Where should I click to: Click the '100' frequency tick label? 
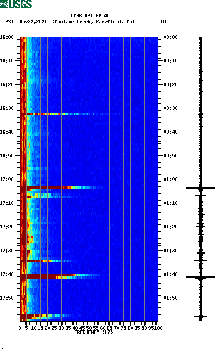[x=158, y=328]
